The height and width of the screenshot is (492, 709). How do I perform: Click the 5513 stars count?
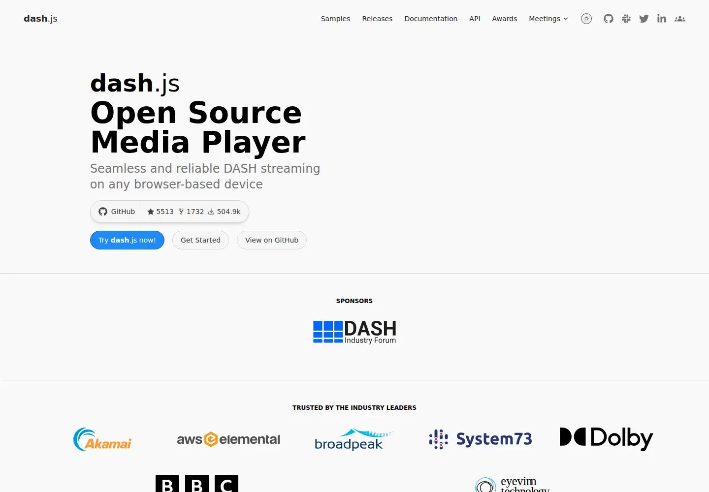[x=161, y=212]
